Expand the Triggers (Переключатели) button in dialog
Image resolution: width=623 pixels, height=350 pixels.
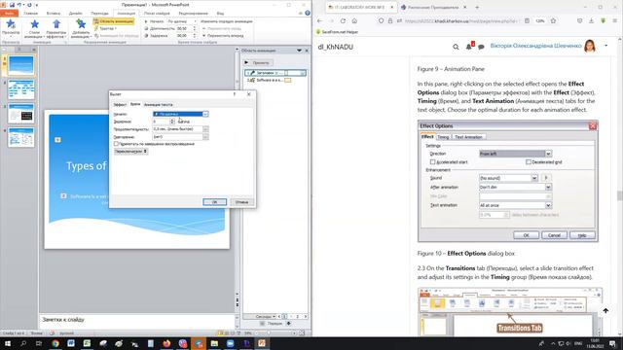(130, 152)
